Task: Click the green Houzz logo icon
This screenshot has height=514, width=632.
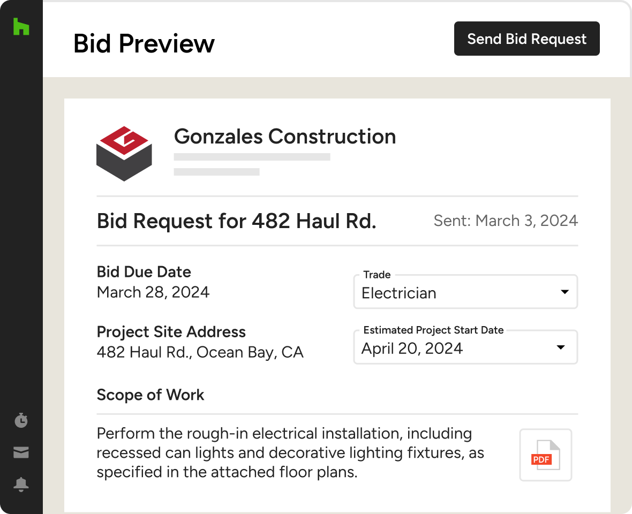Action: tap(21, 27)
